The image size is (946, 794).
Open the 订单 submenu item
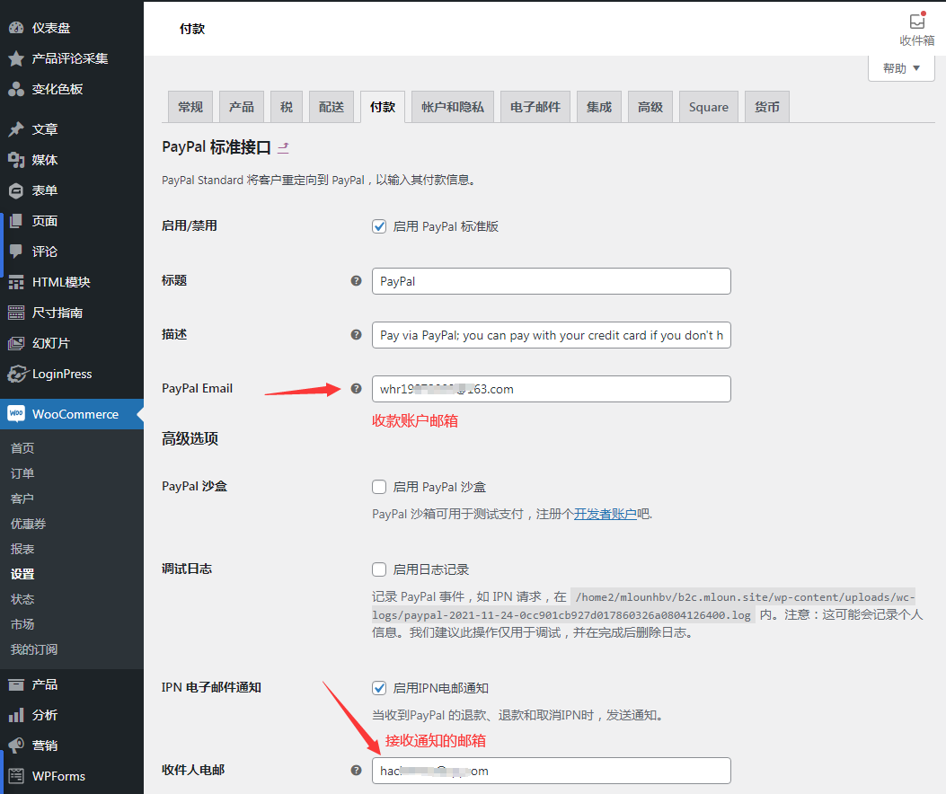coord(23,473)
